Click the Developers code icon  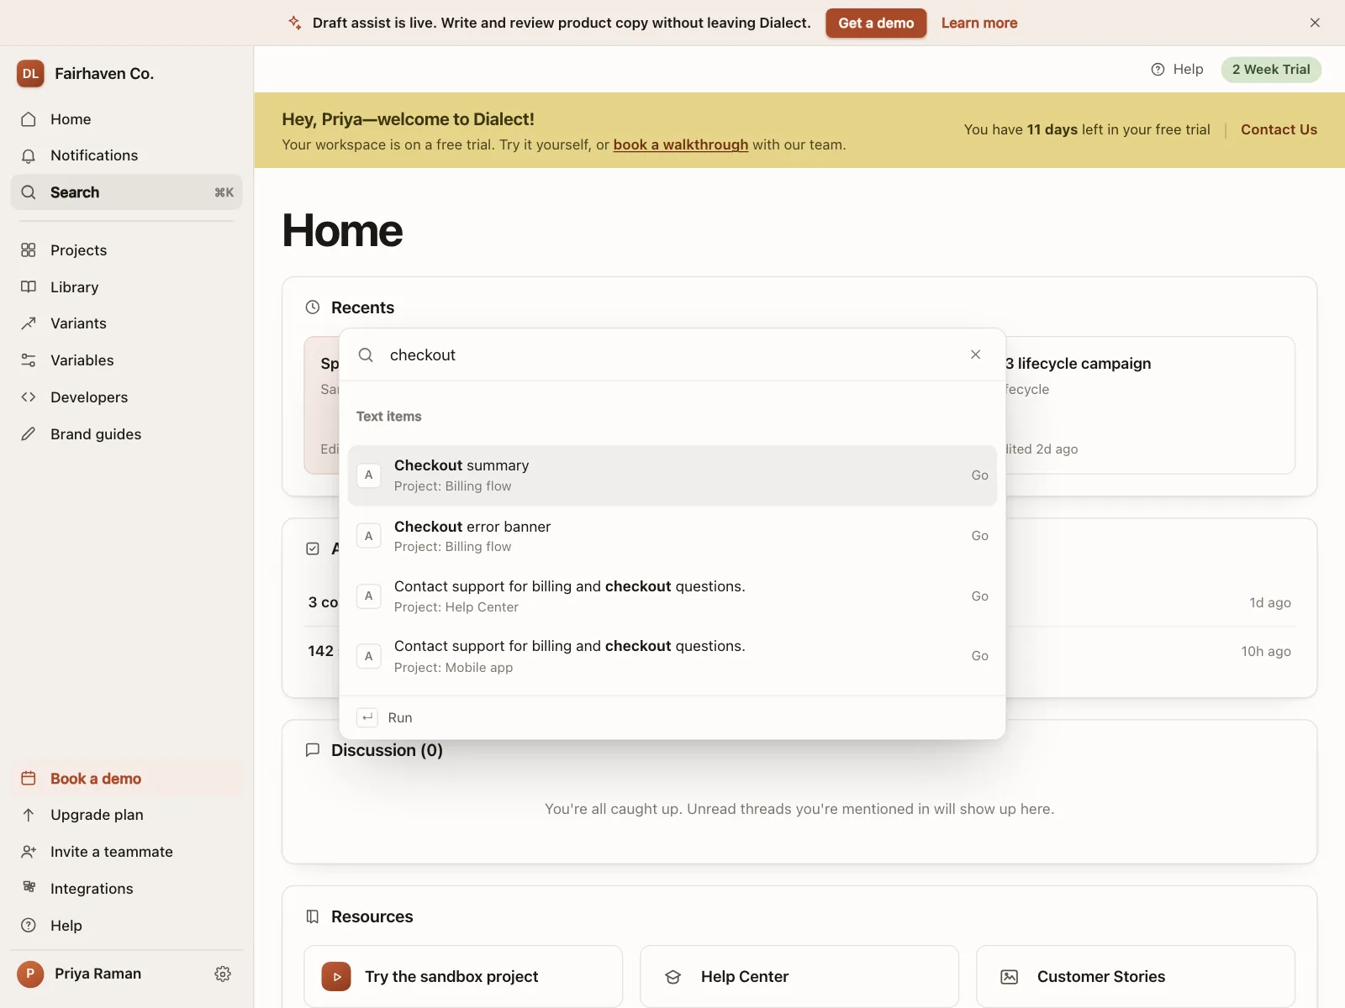pos(29,397)
